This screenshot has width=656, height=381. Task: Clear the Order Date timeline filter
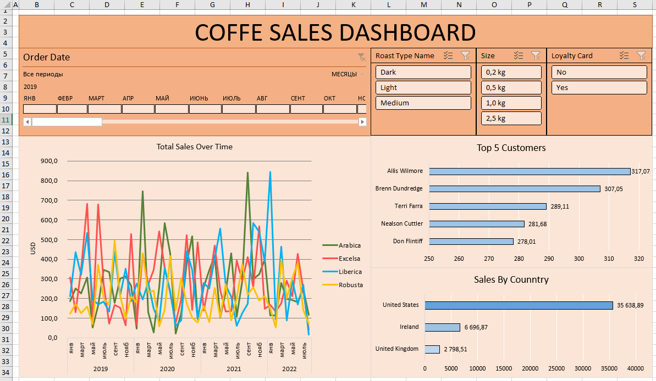click(x=361, y=57)
